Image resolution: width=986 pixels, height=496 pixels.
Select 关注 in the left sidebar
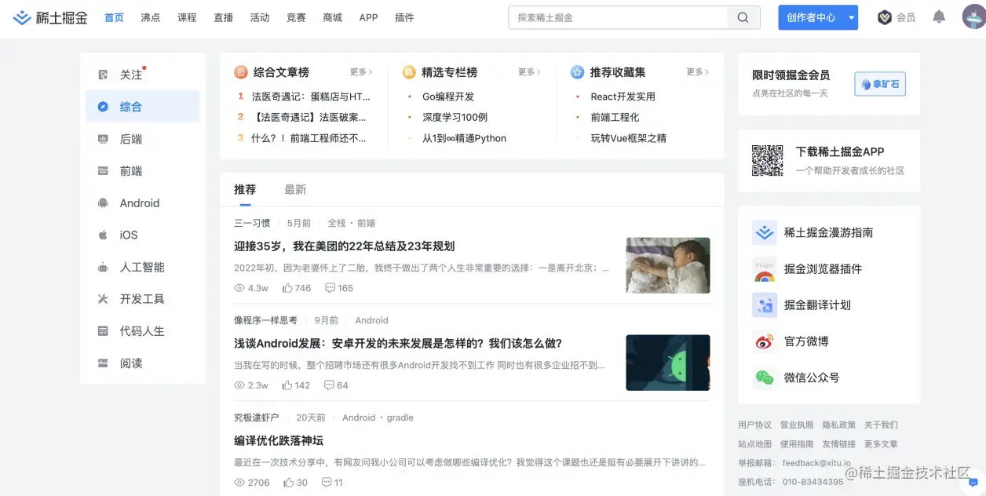click(143, 75)
